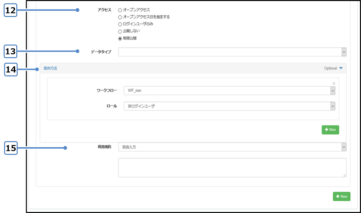Click the resize handle of the terms text area

coord(344,175)
